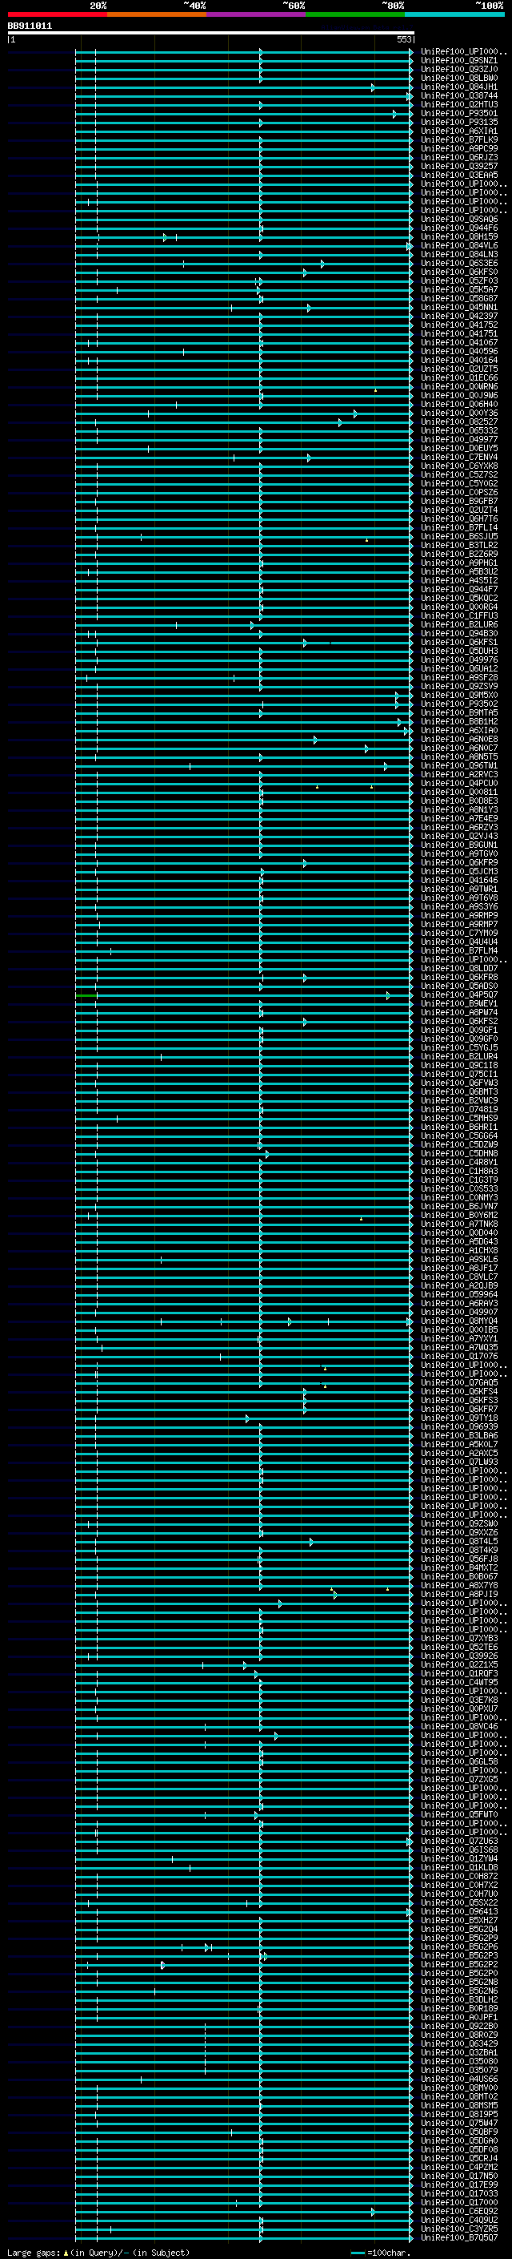Image resolution: width=512 pixels, height=2259 pixels.
Task: Select the UniRef100_B9WEV1 label
Action: (459, 1003)
